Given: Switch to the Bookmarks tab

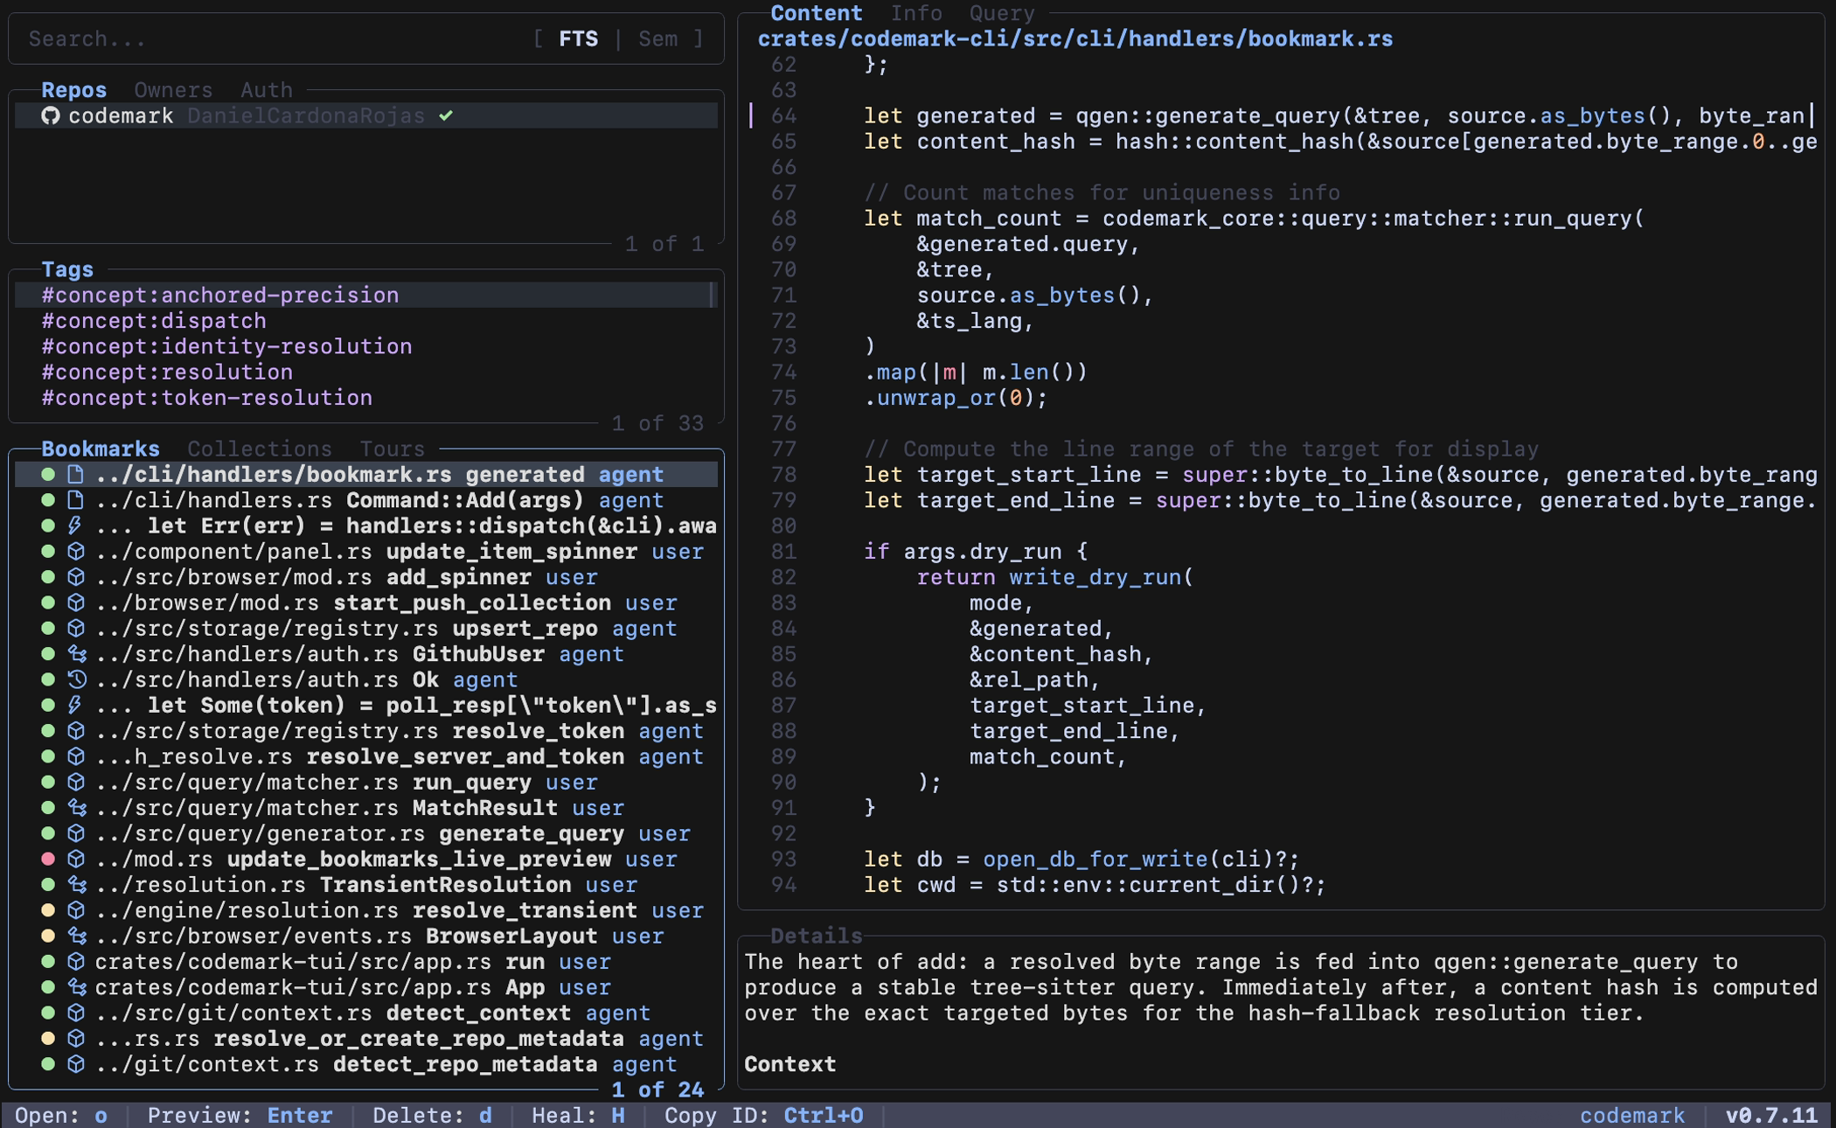Looking at the screenshot, I should click(x=101, y=449).
